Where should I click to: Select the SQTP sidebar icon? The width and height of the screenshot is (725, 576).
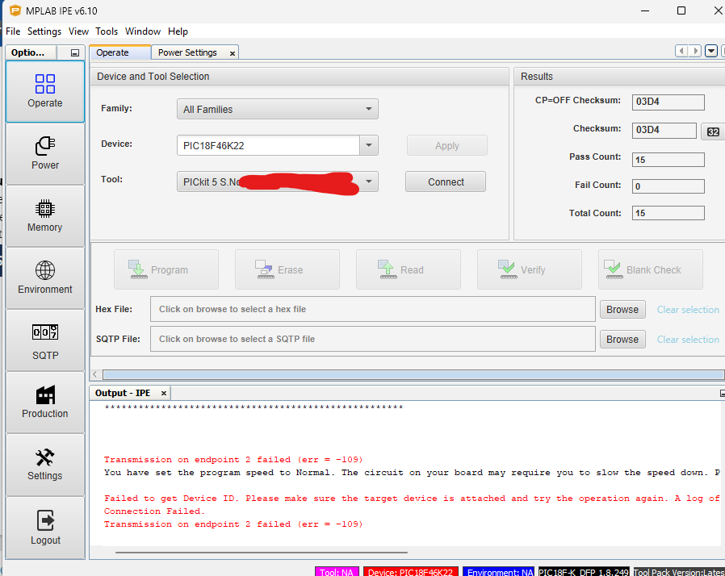pyautogui.click(x=44, y=340)
